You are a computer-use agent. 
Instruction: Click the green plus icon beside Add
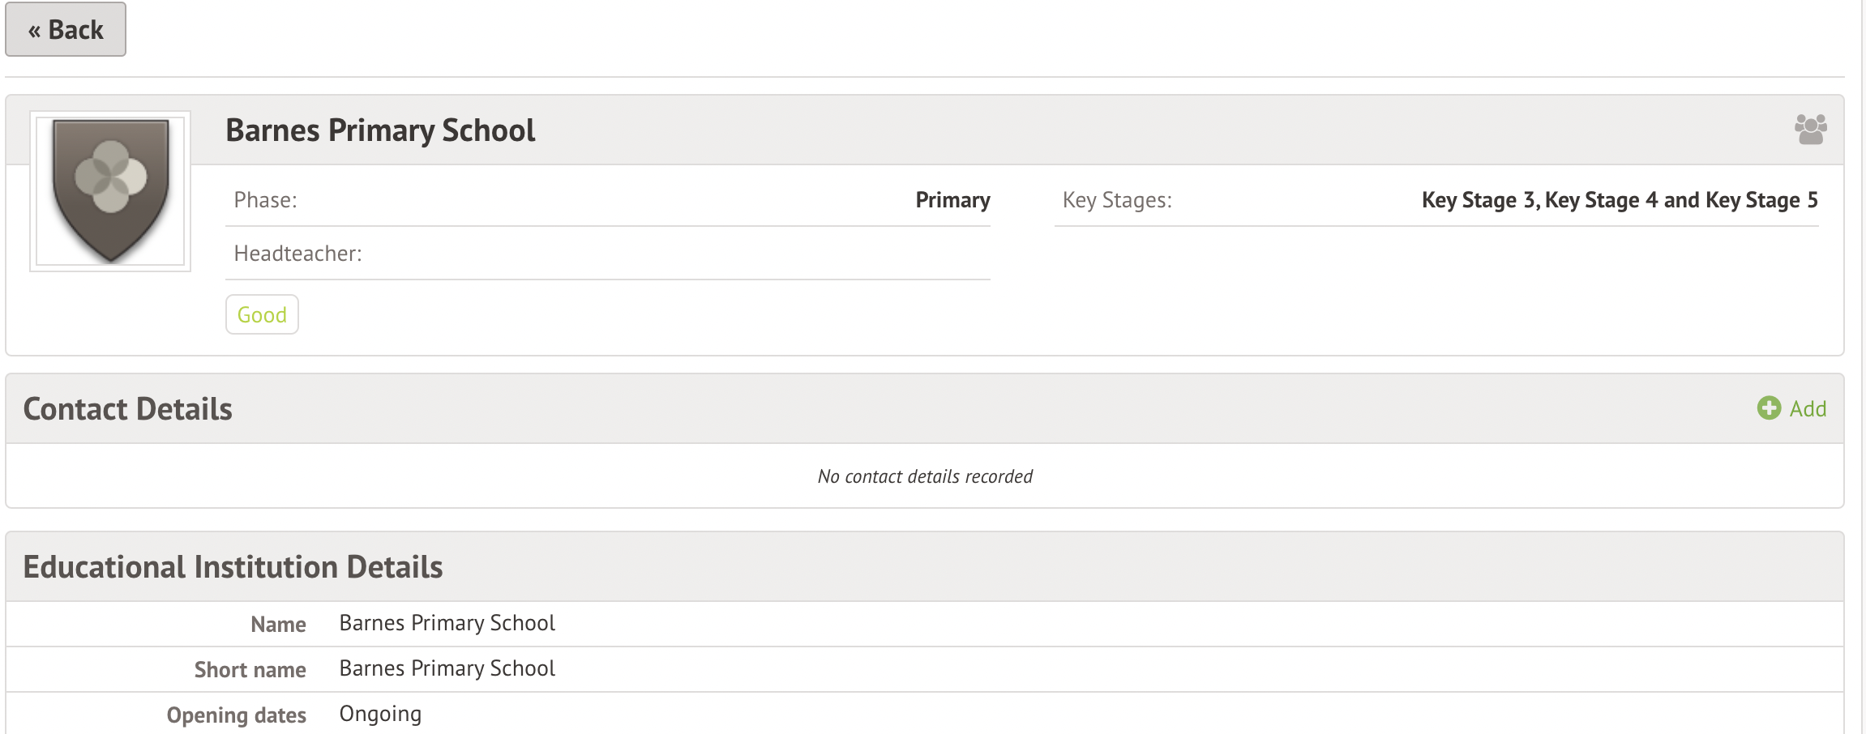point(1769,408)
